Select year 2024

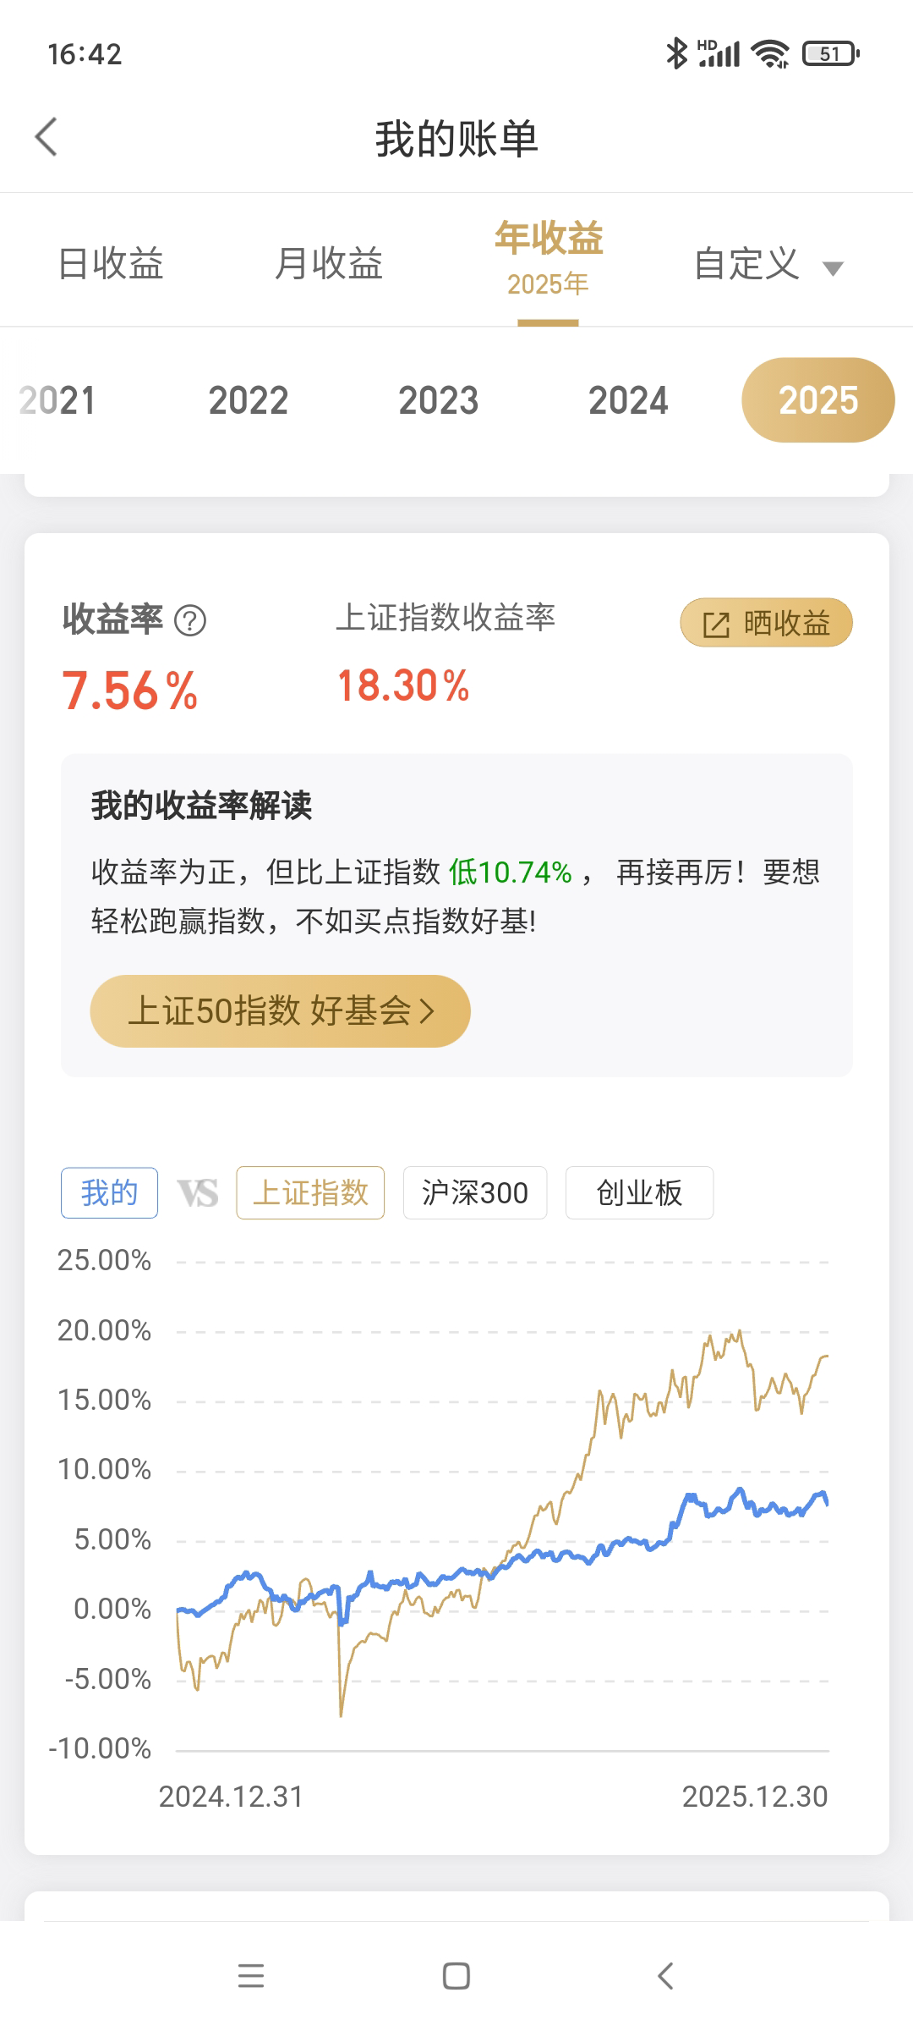628,400
